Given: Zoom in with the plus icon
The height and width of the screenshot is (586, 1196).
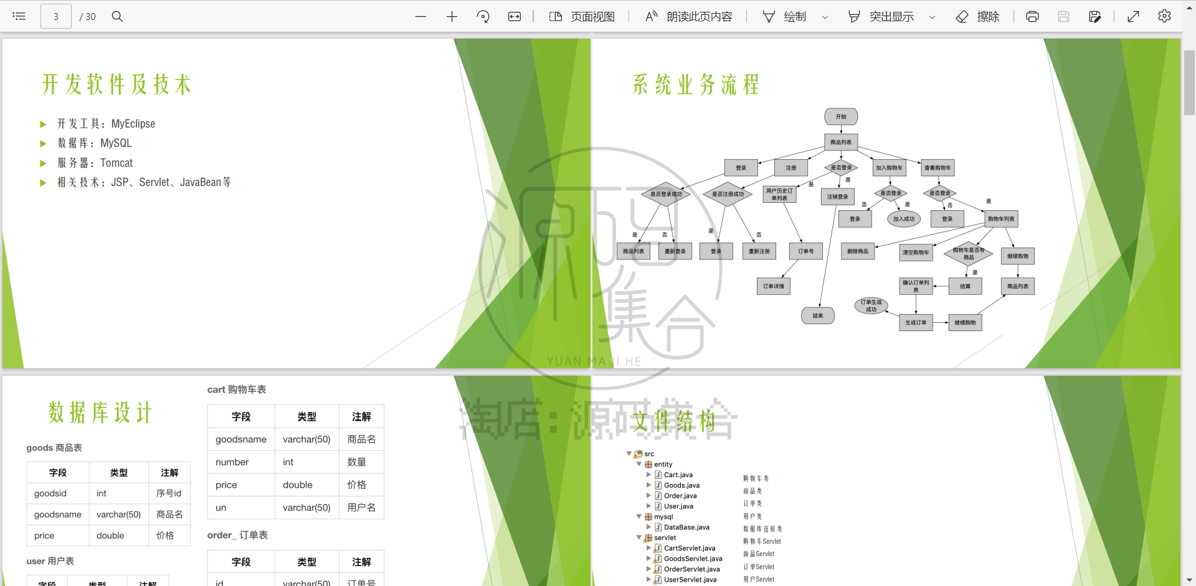Looking at the screenshot, I should click(452, 16).
